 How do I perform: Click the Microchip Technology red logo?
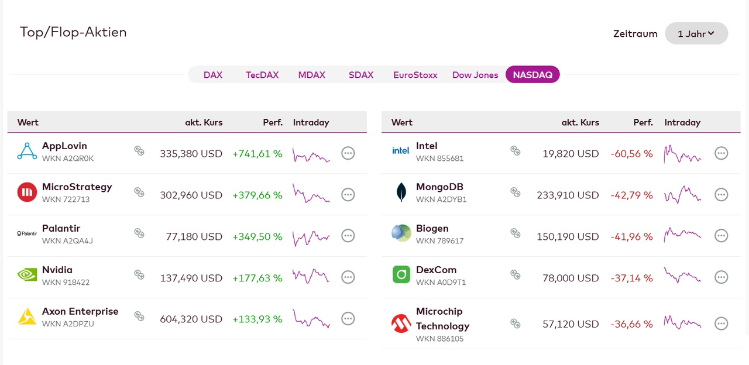coord(401,323)
